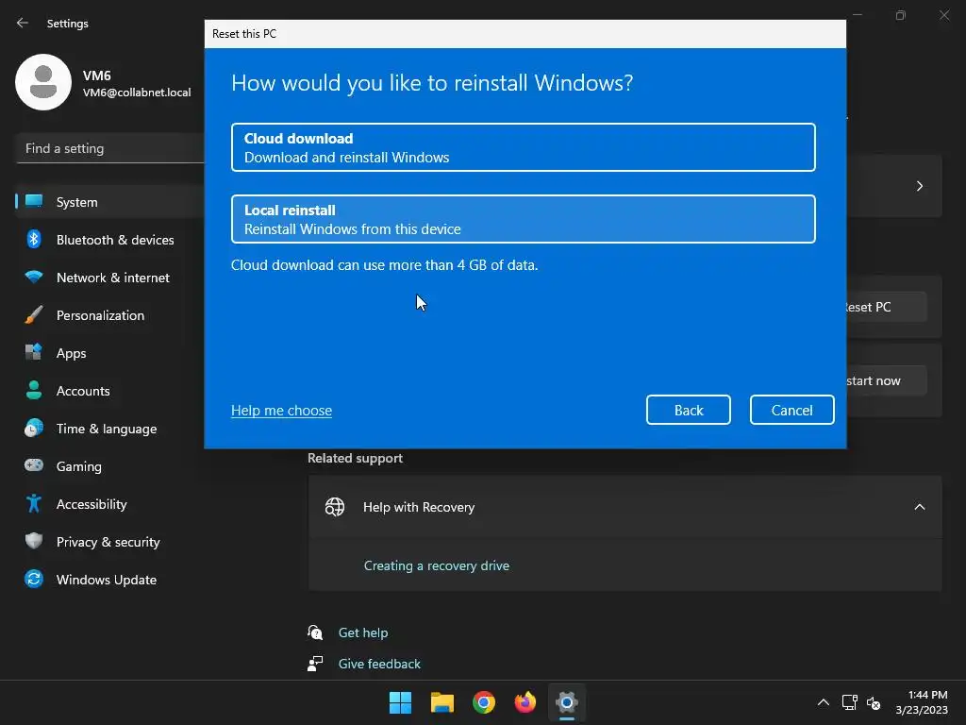This screenshot has height=725, width=966.
Task: Select the System menu label
Action: [77, 202]
